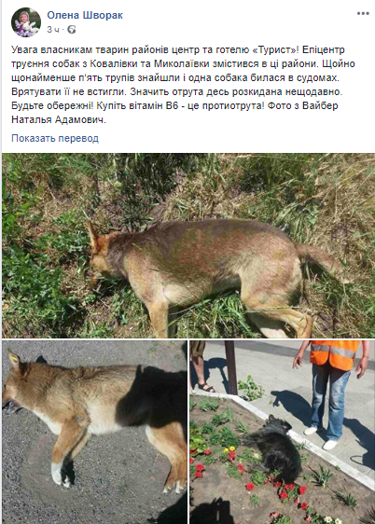Click the name 'Наталья Адамович' in the post text
Viewport: 375px width, 524px height.
coord(58,119)
